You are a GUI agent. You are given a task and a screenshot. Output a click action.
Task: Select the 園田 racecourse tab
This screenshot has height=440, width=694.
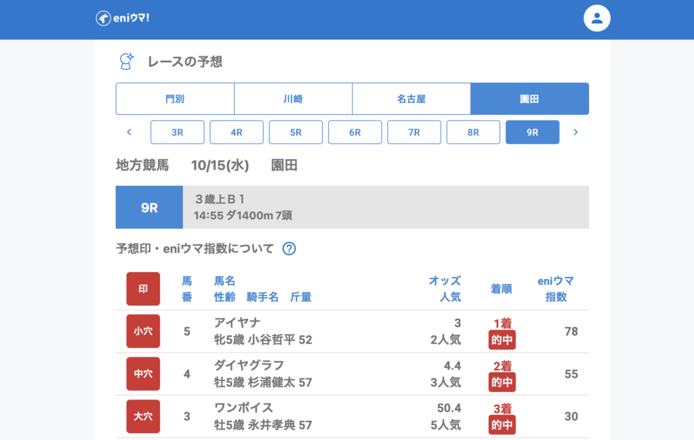pos(529,99)
